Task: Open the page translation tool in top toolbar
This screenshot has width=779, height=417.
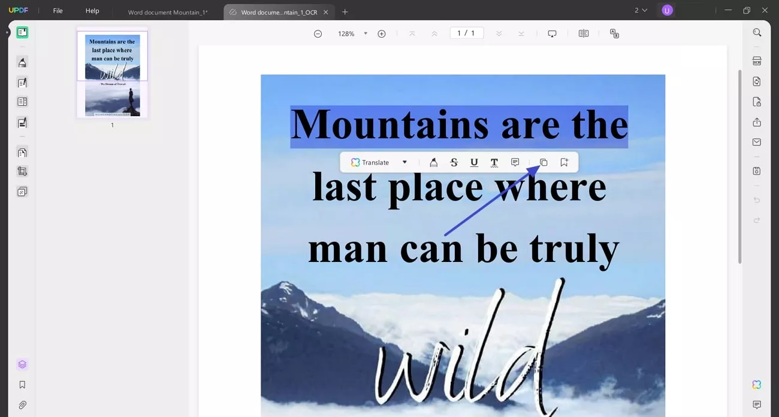Action: (614, 34)
